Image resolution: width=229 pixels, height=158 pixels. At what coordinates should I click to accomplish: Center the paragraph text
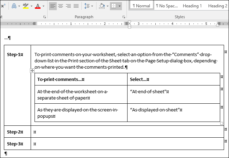(61, 6)
